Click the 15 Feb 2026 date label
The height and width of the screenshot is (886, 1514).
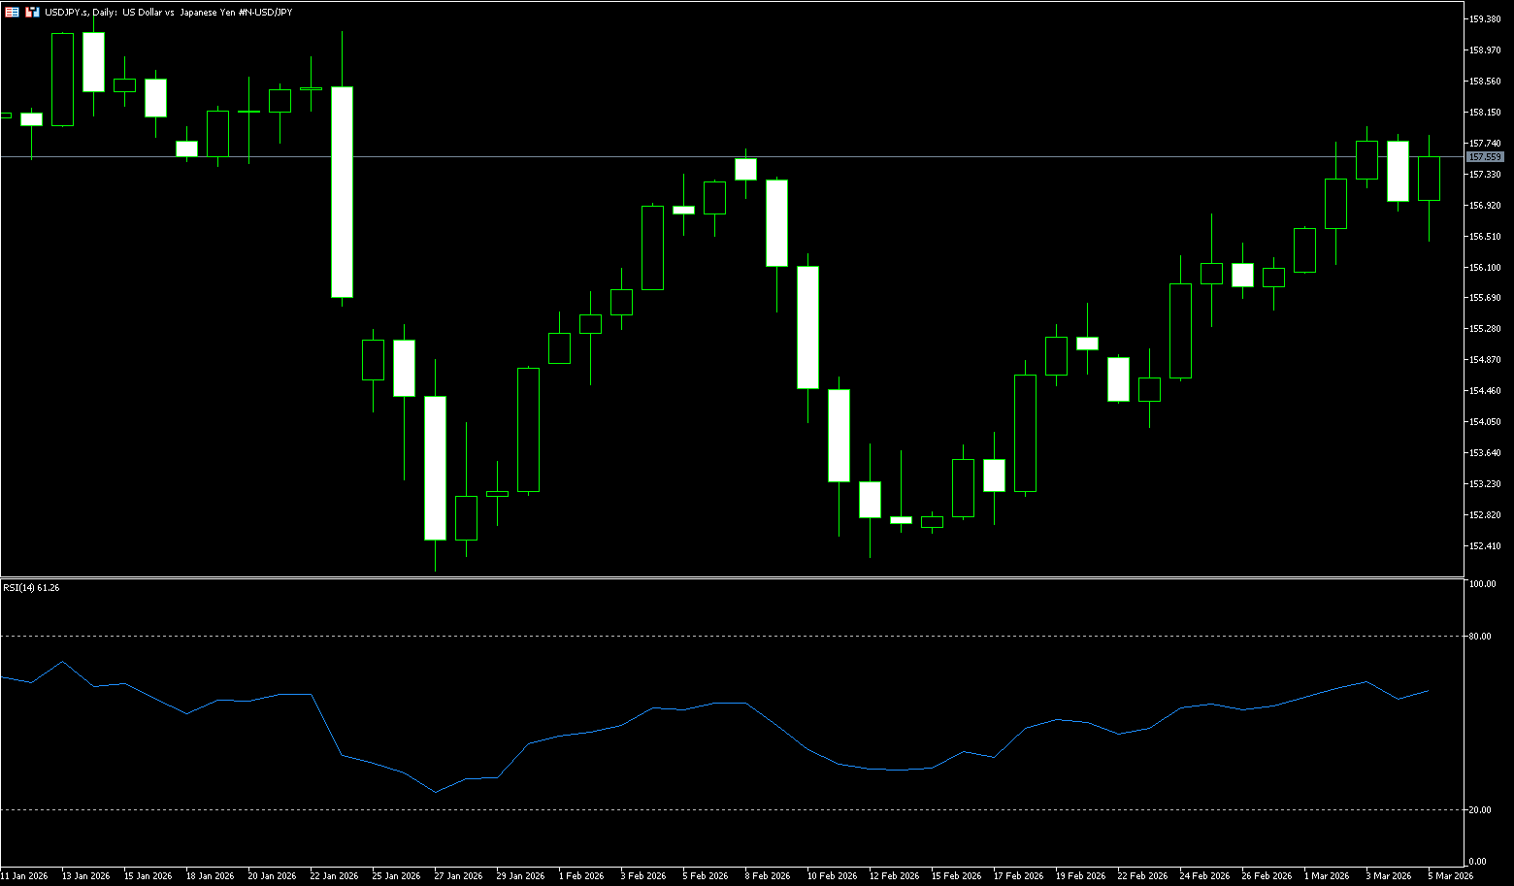tap(955, 875)
